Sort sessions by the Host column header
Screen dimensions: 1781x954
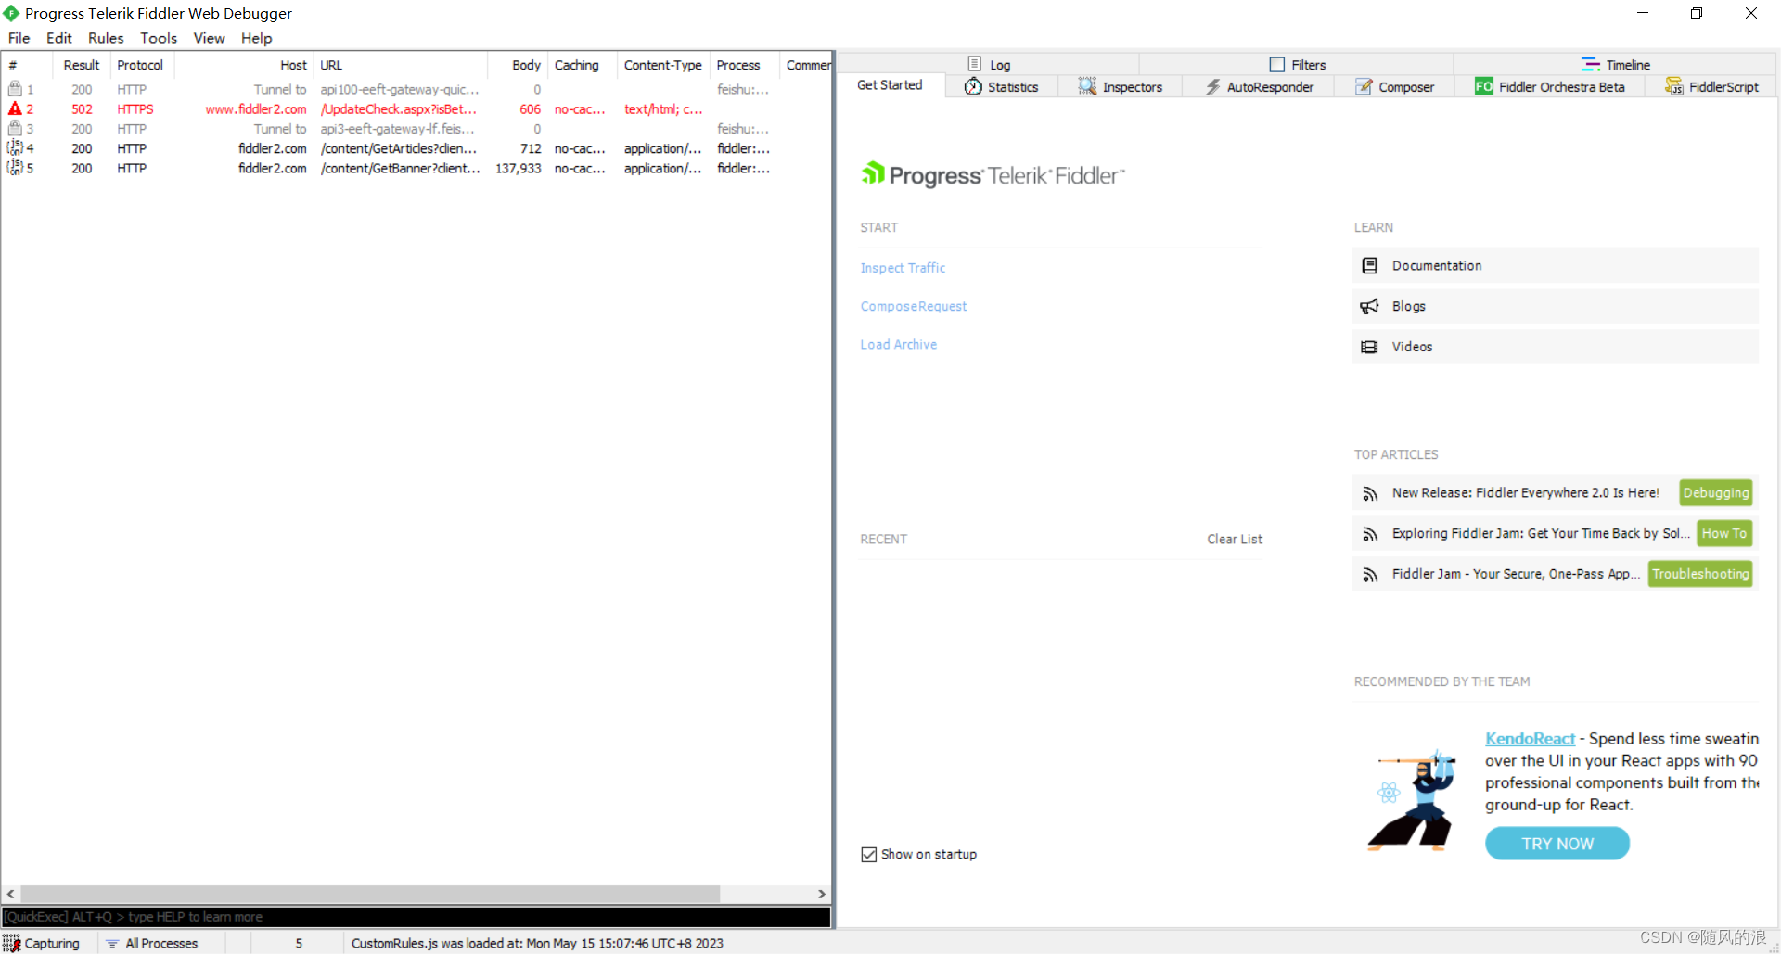[x=244, y=65]
